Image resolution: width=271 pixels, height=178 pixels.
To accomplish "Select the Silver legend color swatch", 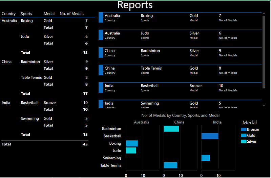I will [x=244, y=141].
